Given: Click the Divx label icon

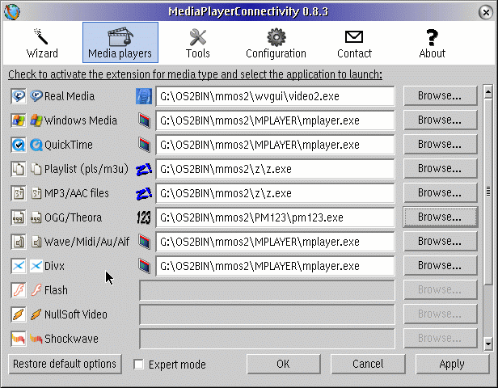Looking at the screenshot, I should tap(36, 266).
